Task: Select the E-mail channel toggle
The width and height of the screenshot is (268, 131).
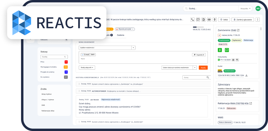Action: 85,55
